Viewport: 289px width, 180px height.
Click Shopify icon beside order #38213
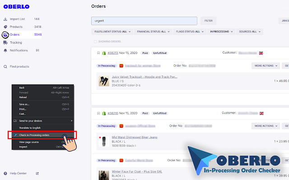[x=104, y=53]
